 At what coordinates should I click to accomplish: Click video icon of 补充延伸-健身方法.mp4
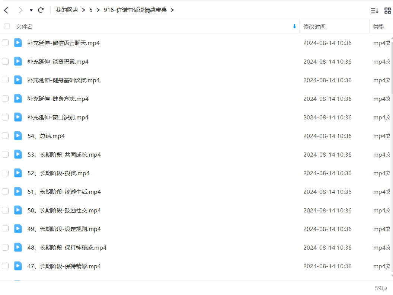pos(18,99)
